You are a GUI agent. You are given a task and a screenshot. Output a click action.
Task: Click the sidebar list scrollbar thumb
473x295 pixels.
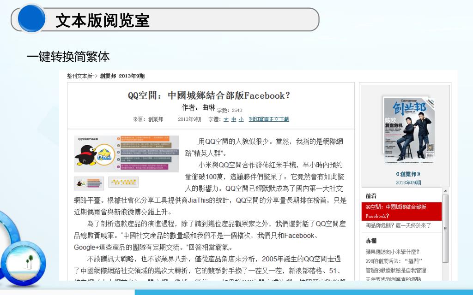point(445,229)
